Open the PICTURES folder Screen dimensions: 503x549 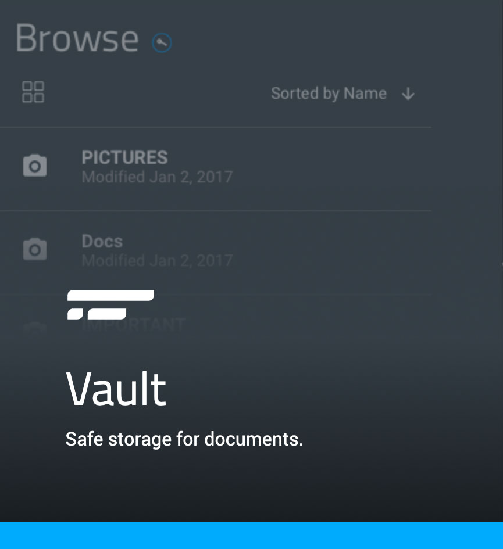(216, 169)
